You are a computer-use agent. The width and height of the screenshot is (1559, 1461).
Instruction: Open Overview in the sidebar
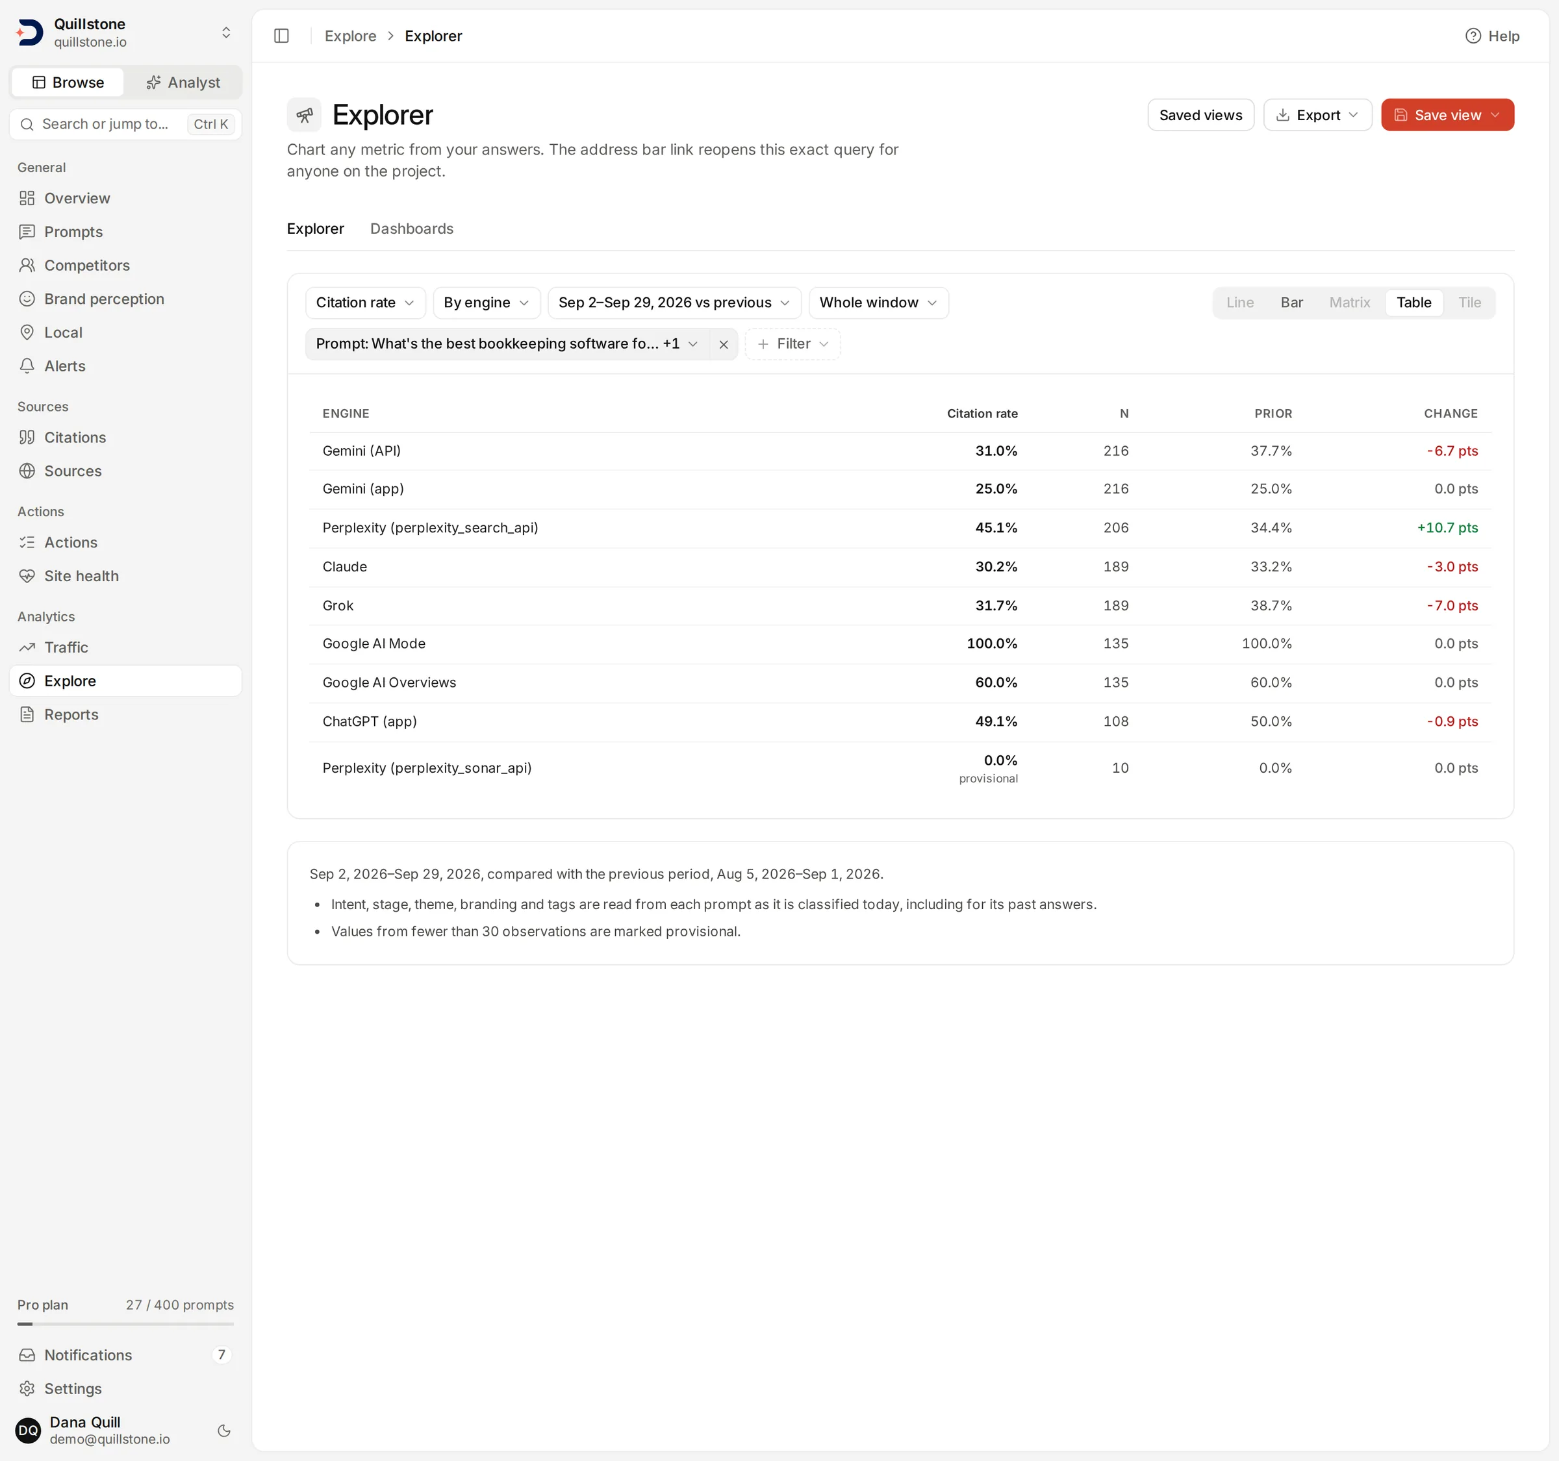[x=125, y=198]
